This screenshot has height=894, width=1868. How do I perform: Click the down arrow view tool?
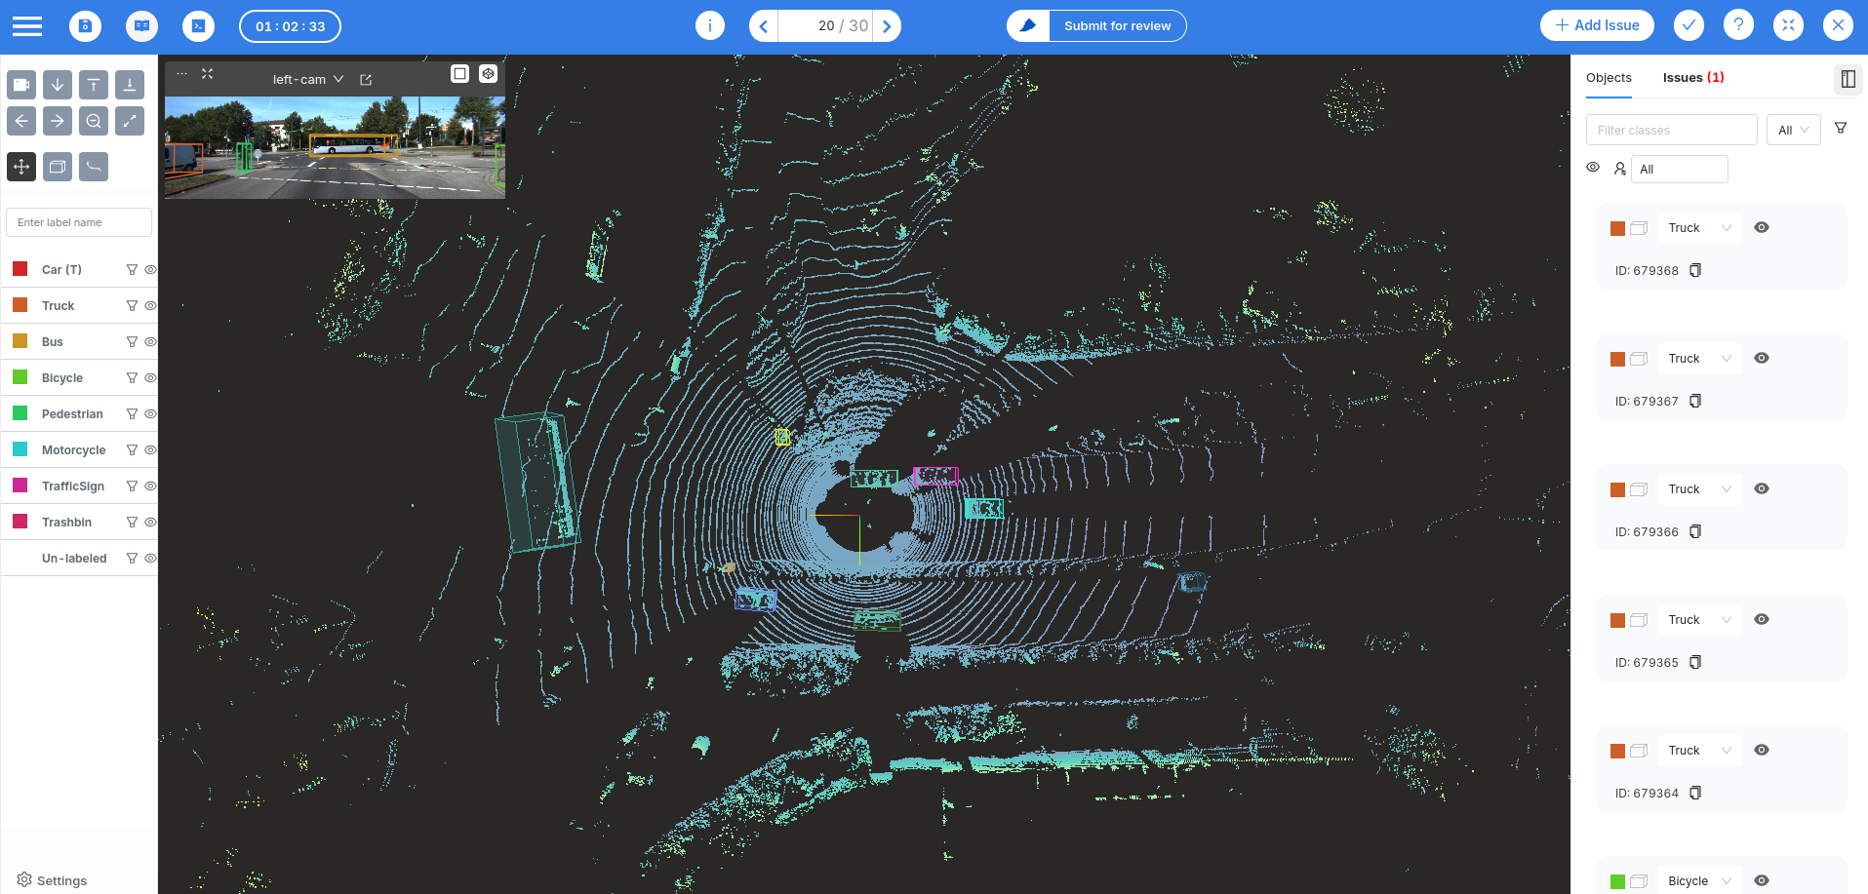coord(58,85)
